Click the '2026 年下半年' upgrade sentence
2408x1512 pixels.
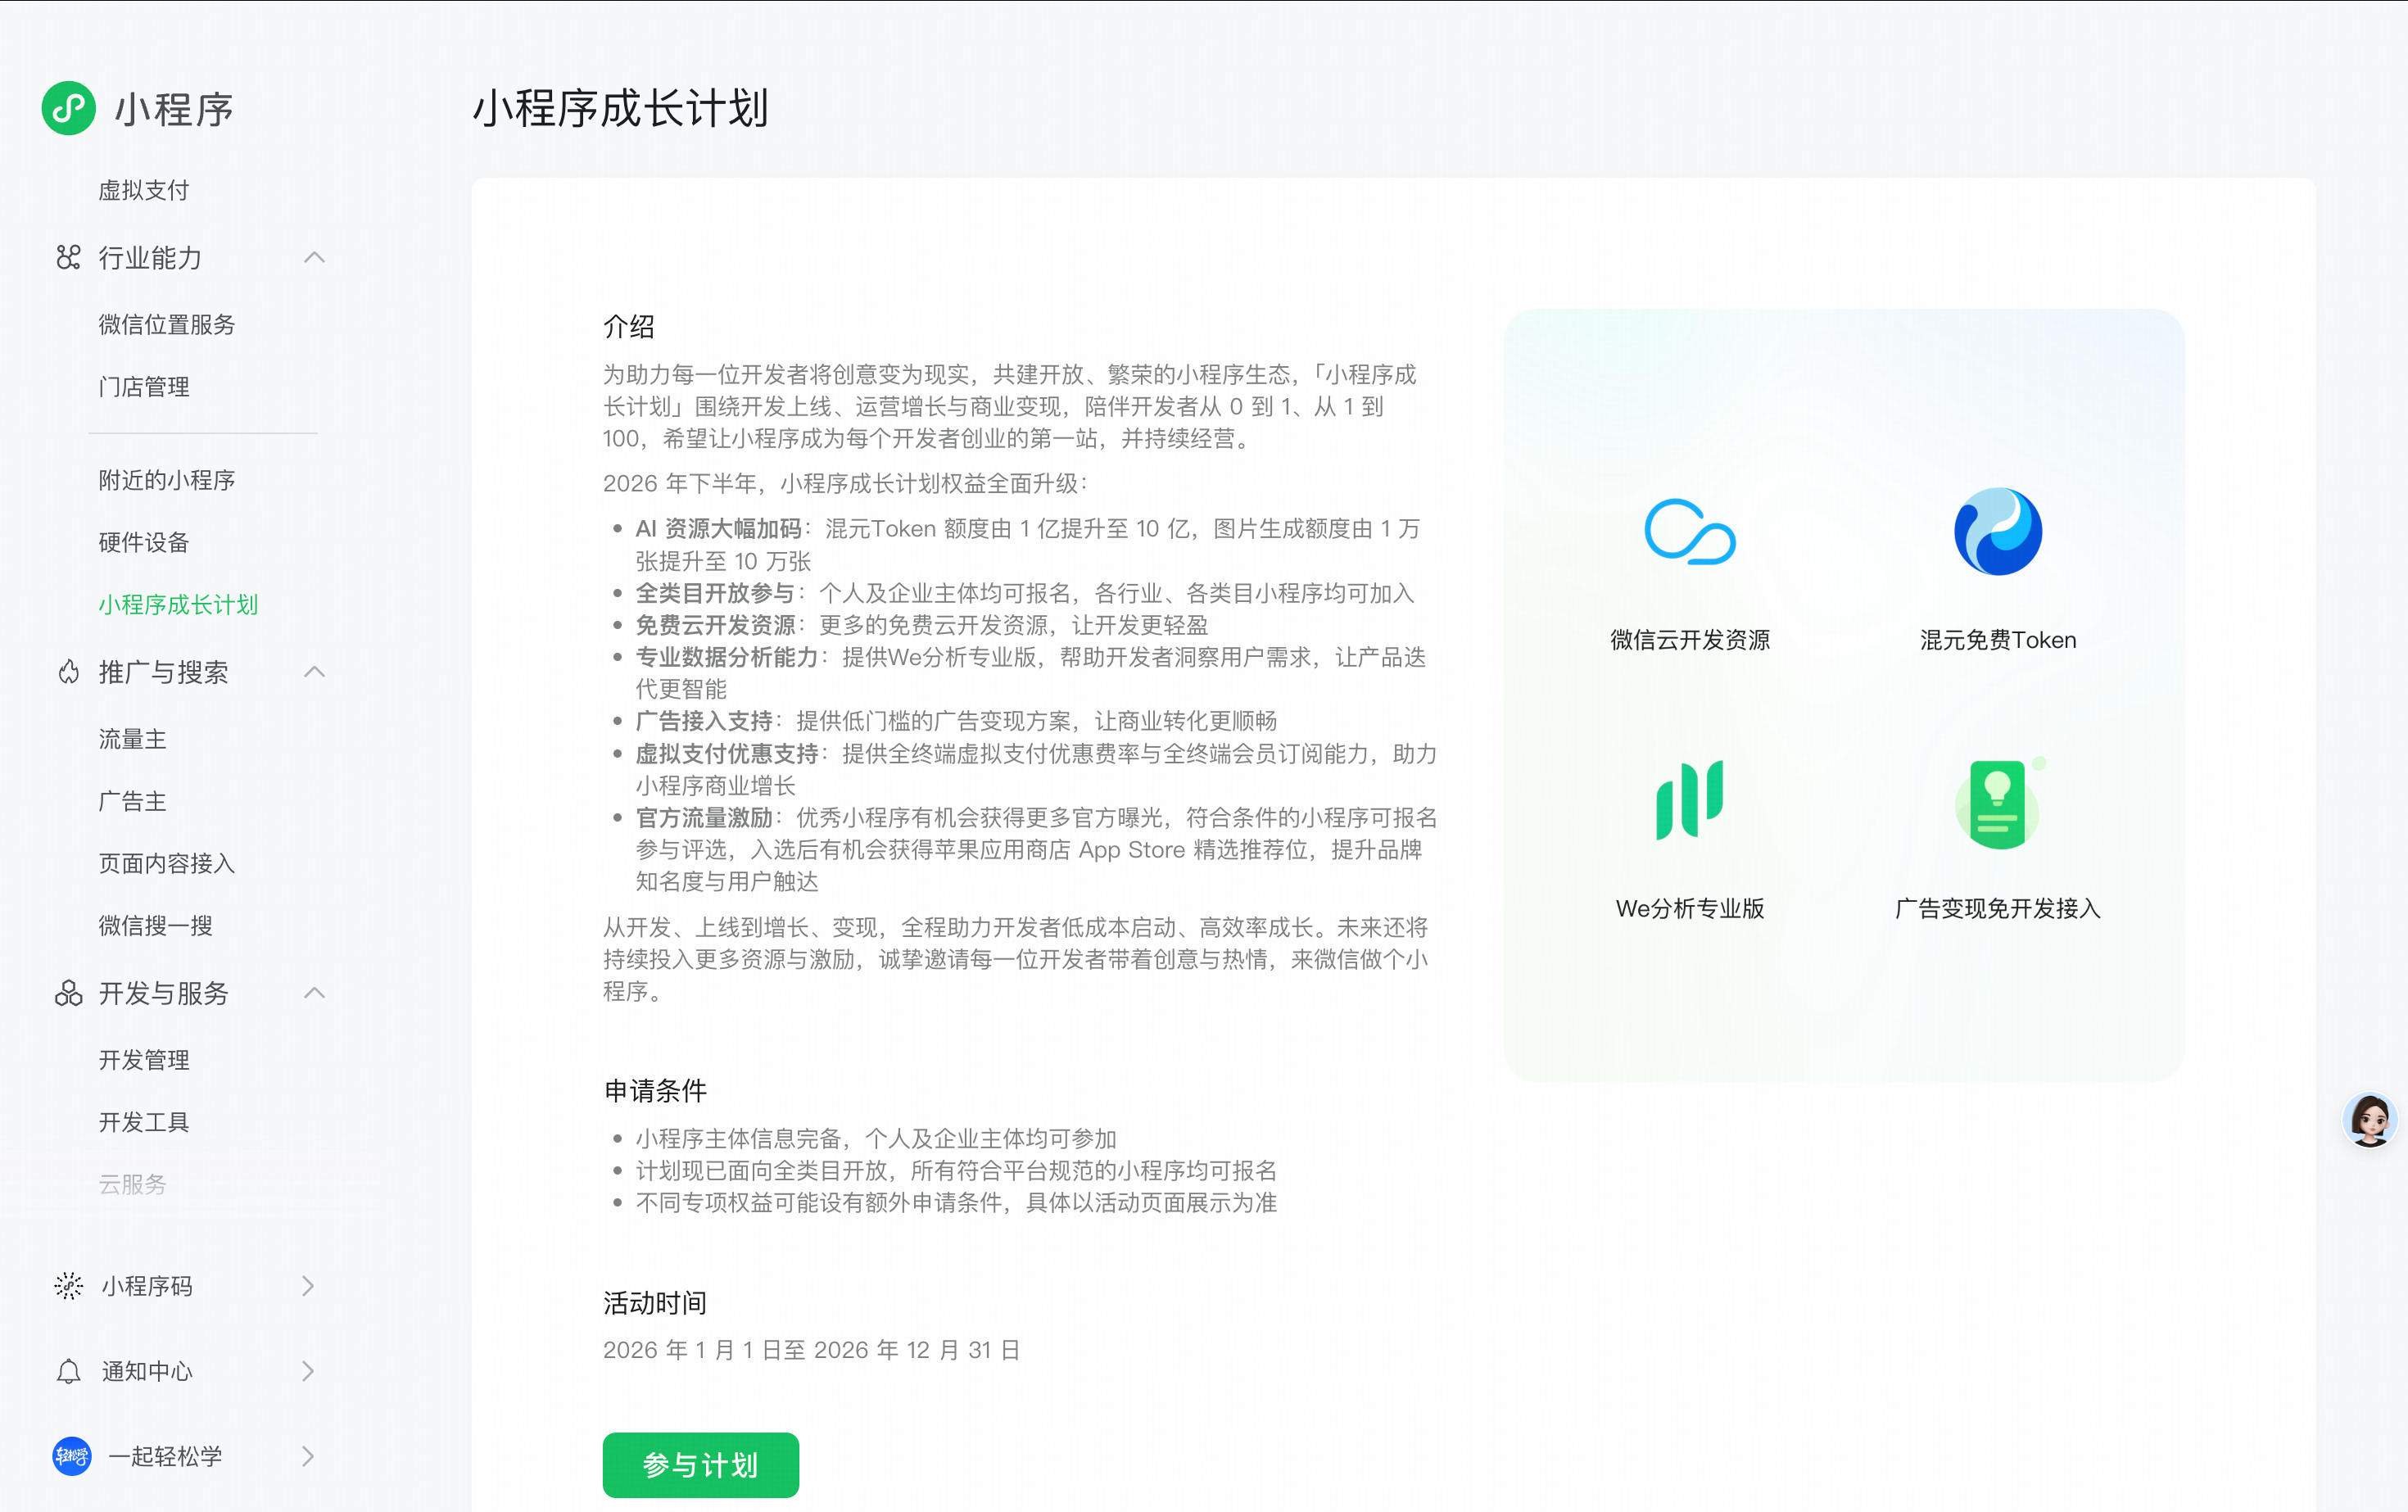[x=845, y=484]
